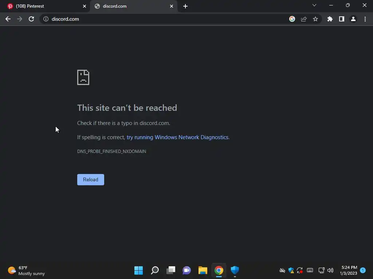Minimize the Chrome window

(x=331, y=5)
